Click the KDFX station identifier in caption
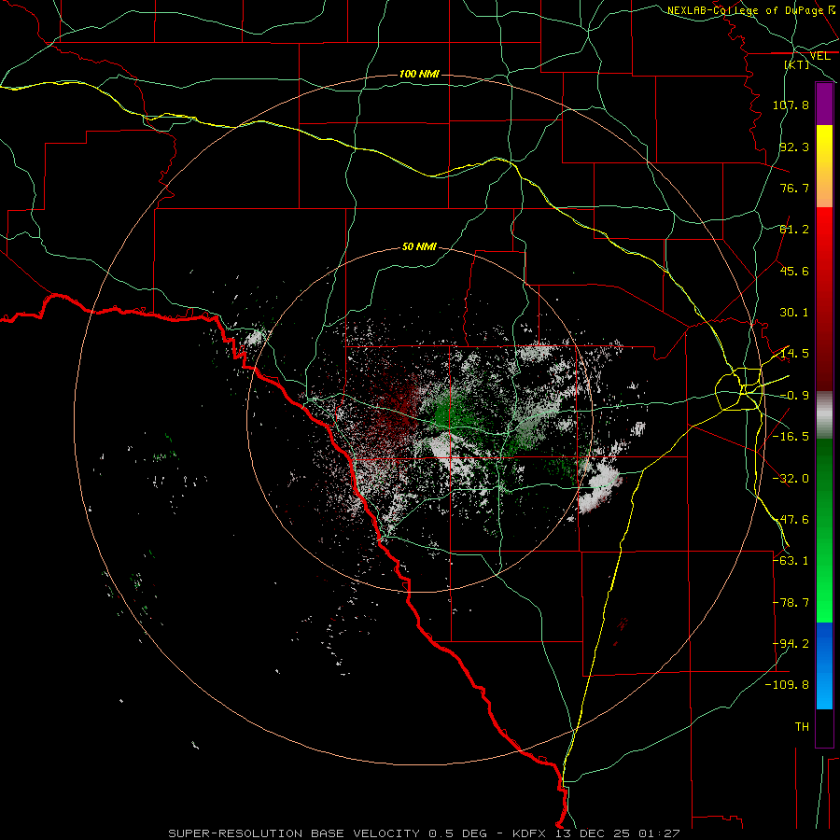 click(x=529, y=833)
